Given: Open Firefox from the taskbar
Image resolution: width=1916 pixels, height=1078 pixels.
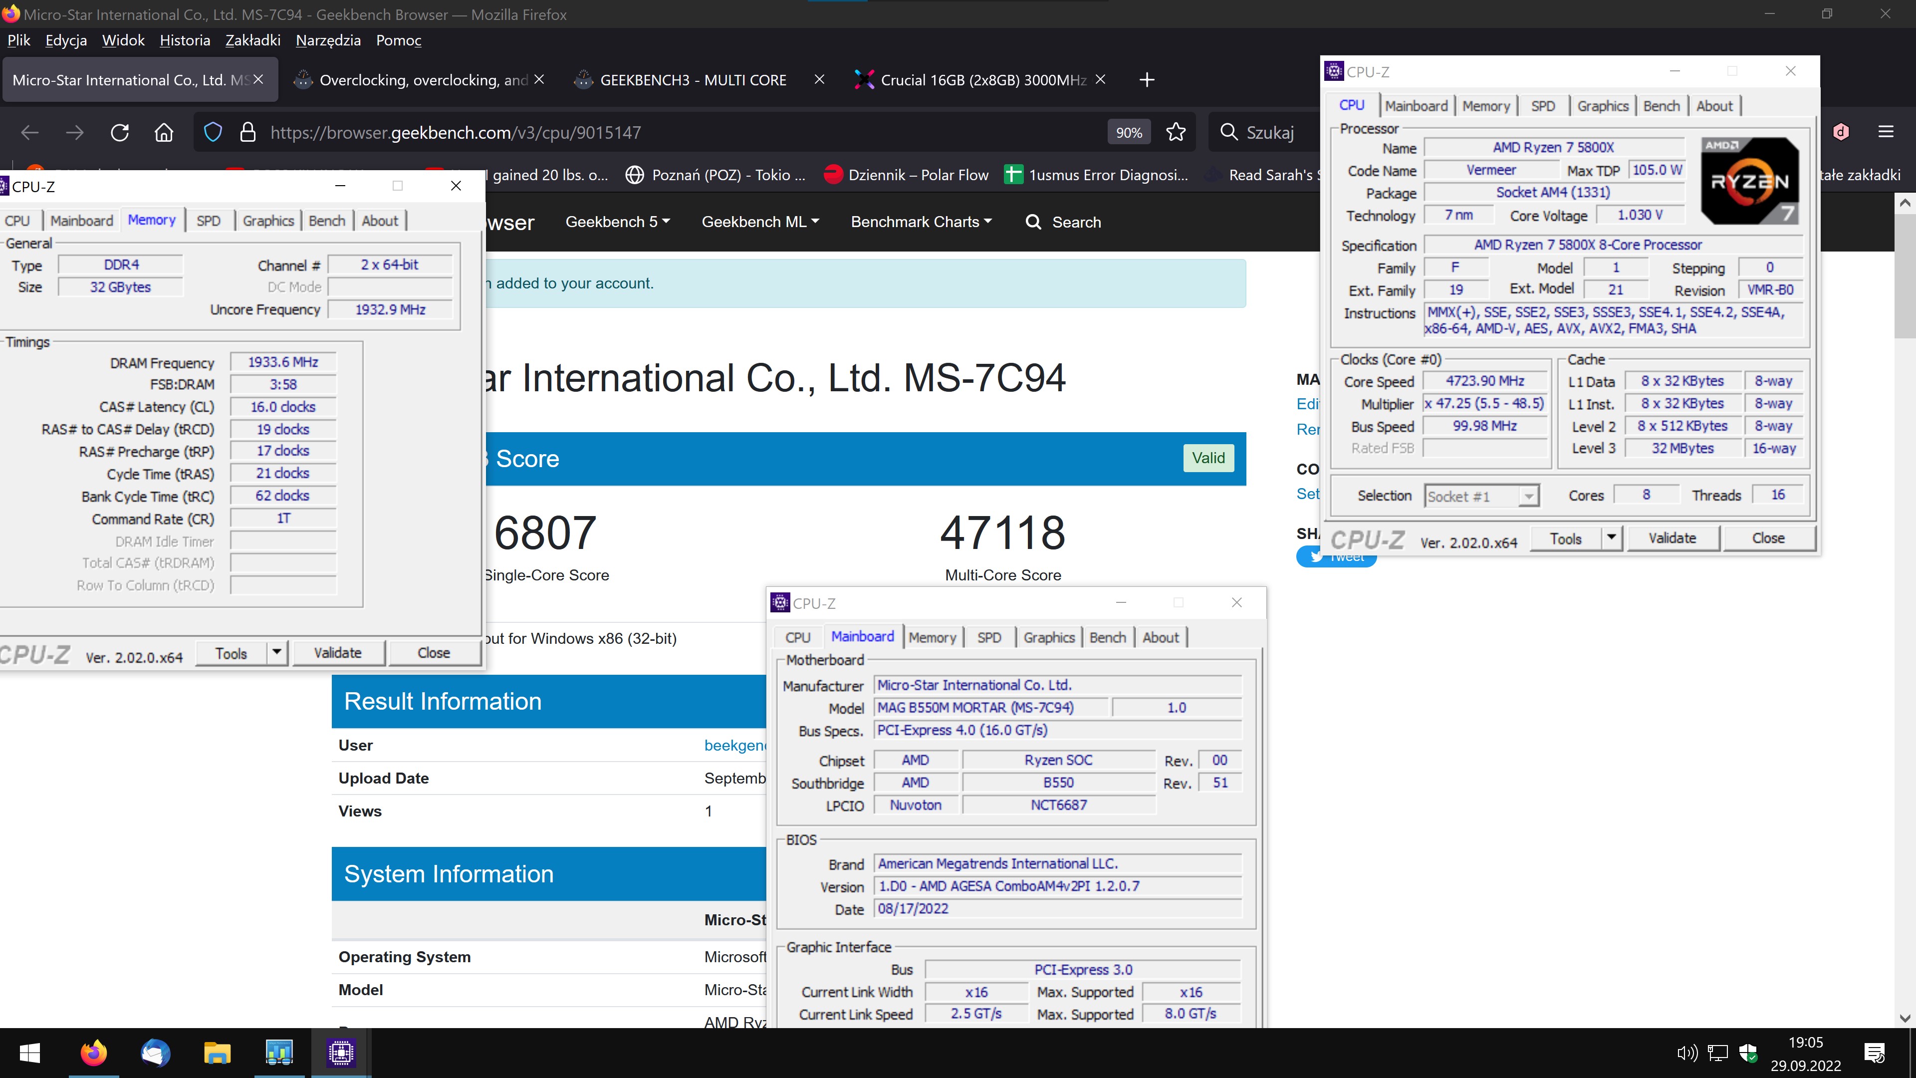Looking at the screenshot, I should coord(94,1053).
